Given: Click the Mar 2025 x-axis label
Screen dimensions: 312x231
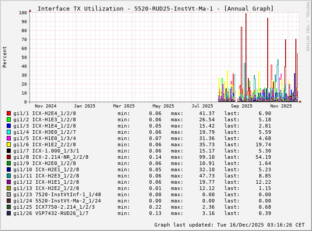Looking at the screenshot, I should click(124, 106).
